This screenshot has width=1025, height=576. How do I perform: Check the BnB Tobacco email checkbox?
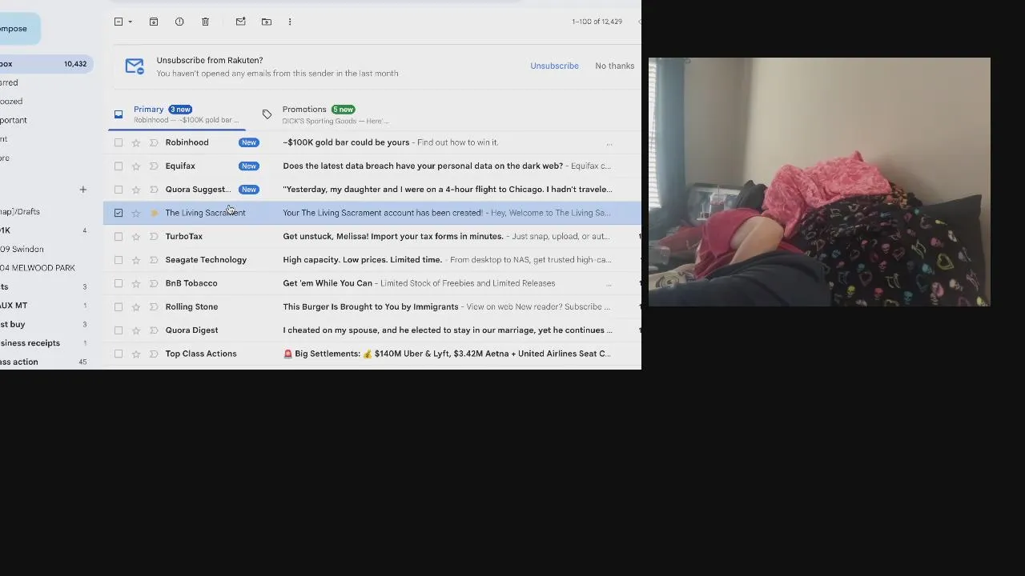tap(119, 283)
